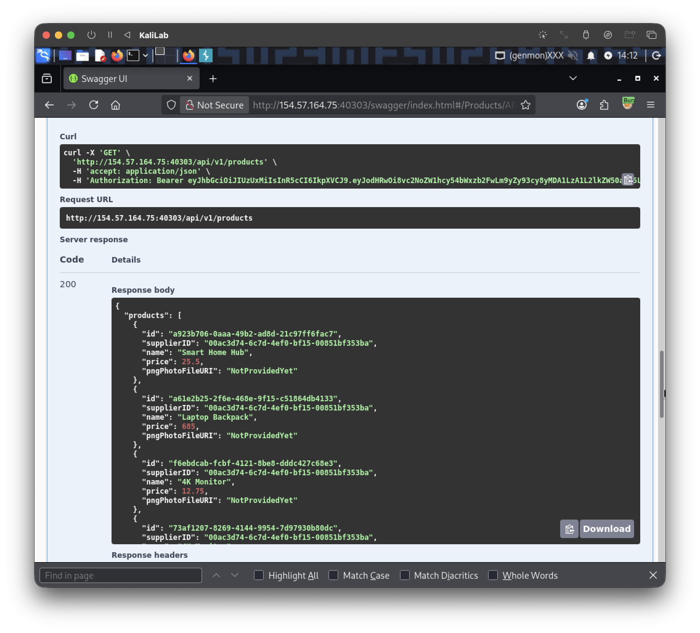Screen dimensions: 700x633
Task: Close the Swagger UI tab
Action: [189, 79]
